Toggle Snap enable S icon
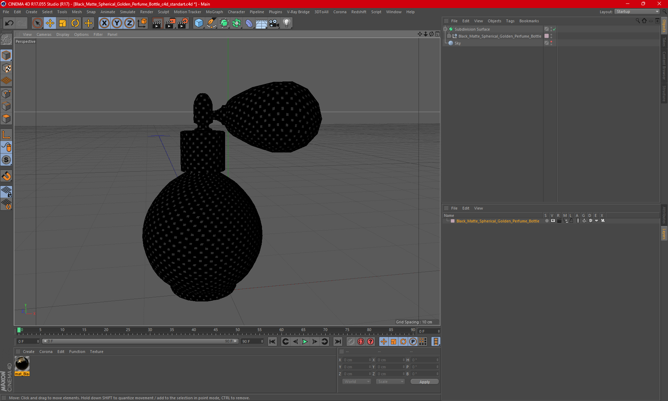 pyautogui.click(x=6, y=160)
